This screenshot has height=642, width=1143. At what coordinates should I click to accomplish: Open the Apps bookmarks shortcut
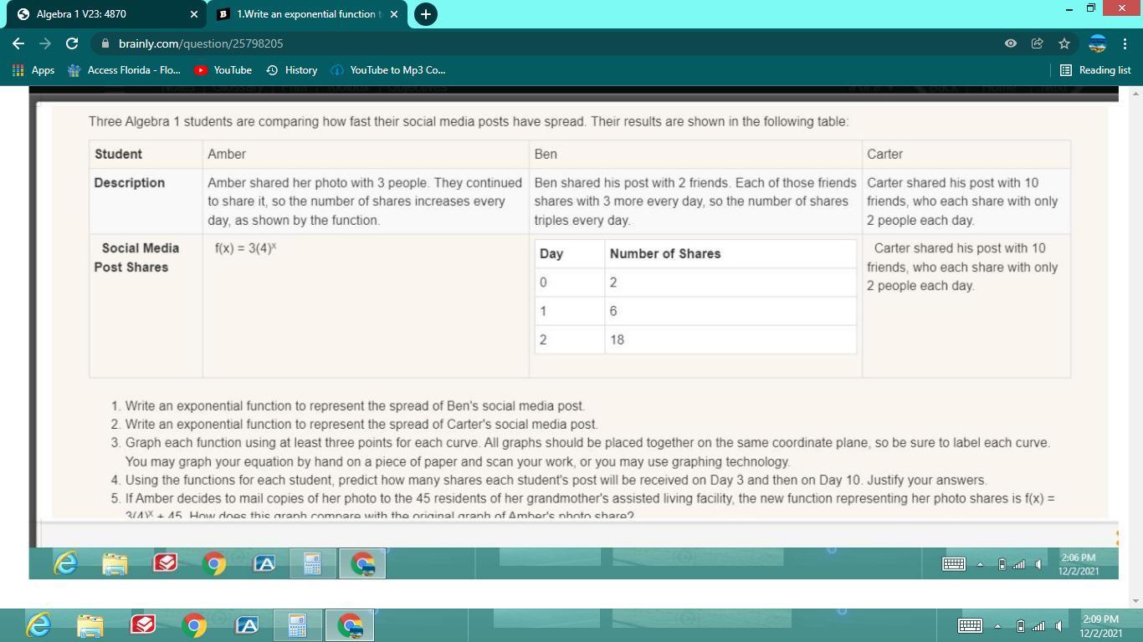33,70
